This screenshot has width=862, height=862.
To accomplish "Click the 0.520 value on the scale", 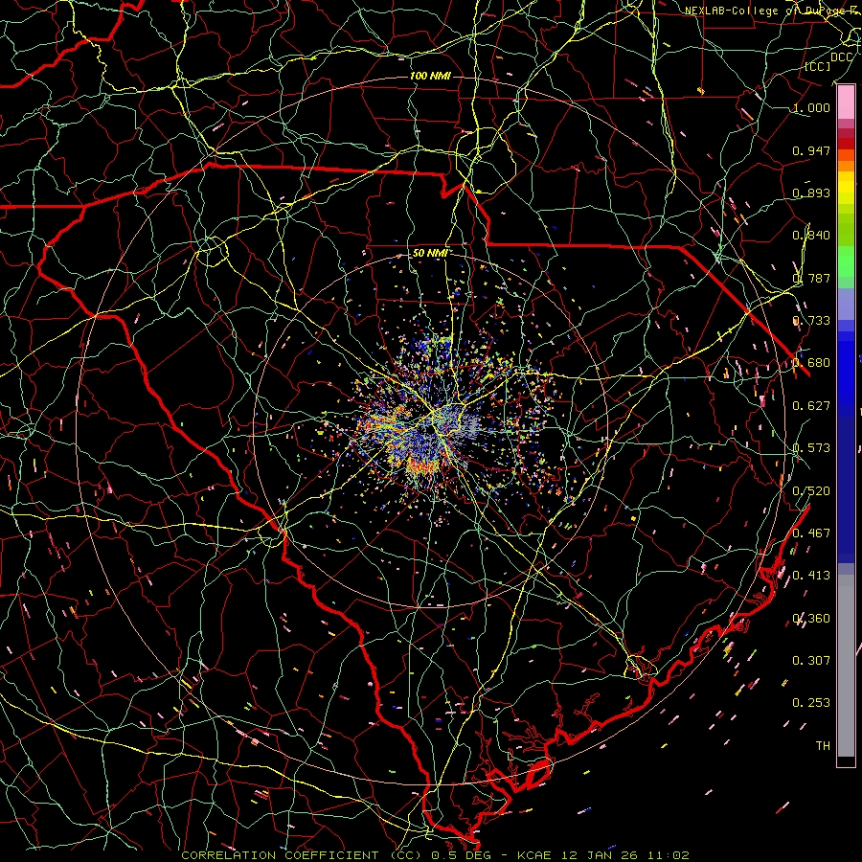I will tap(811, 491).
